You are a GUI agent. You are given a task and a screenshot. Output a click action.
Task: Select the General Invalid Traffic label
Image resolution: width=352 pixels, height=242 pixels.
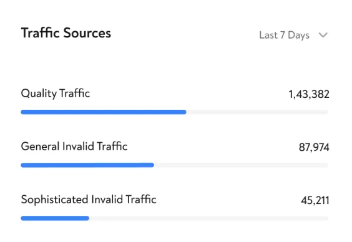point(74,147)
